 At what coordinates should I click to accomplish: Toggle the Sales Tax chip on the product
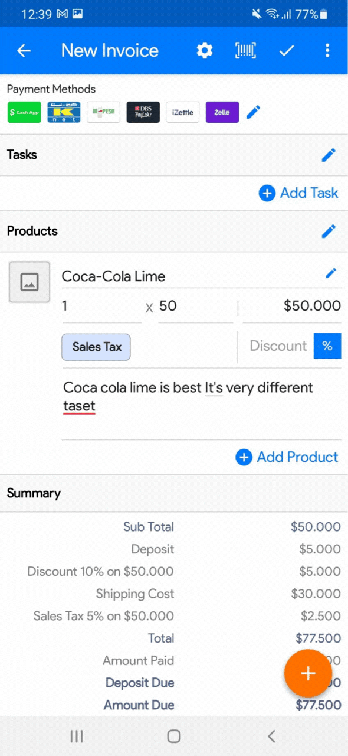click(96, 347)
